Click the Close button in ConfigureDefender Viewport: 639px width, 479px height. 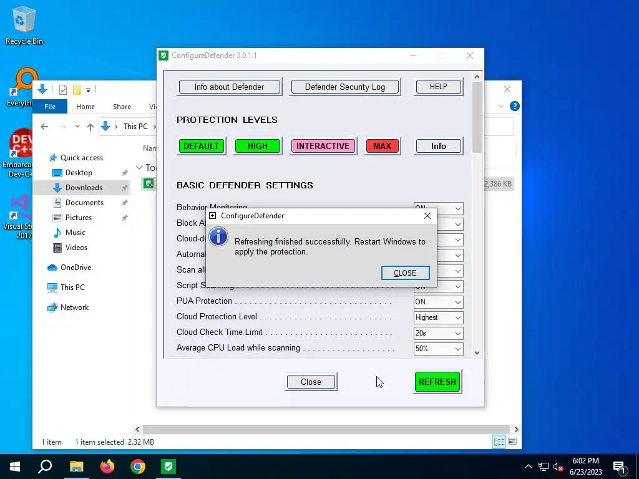311,382
